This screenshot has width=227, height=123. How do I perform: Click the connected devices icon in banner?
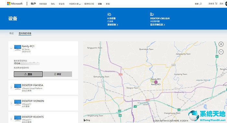109,14
